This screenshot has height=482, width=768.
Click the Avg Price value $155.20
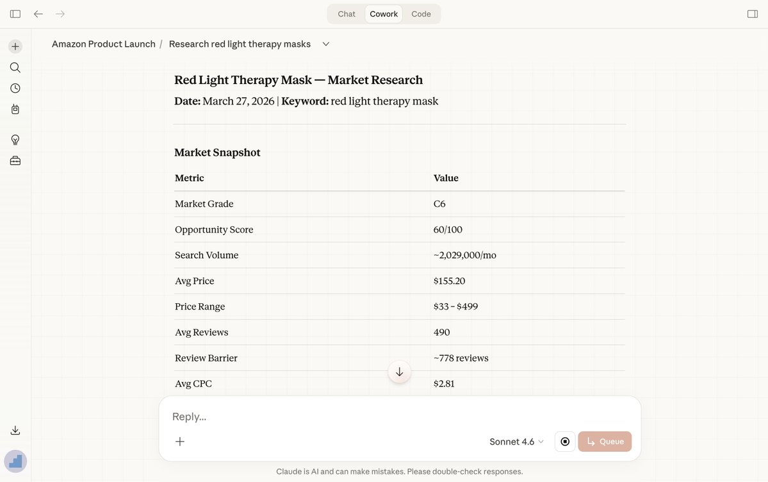coord(449,281)
